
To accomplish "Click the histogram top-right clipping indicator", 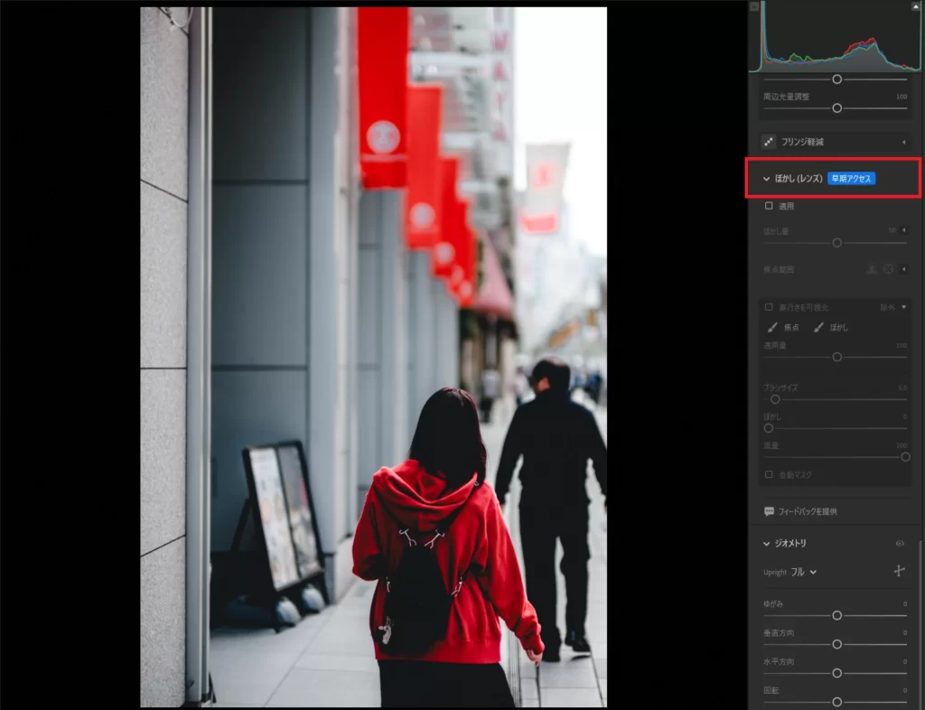I will tap(916, 6).
